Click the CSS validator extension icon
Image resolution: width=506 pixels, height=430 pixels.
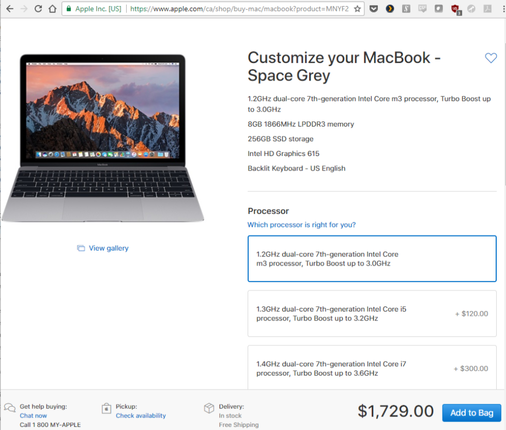(422, 9)
